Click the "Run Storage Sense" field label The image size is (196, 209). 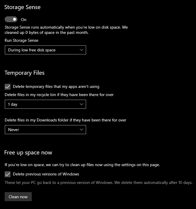[22, 40]
